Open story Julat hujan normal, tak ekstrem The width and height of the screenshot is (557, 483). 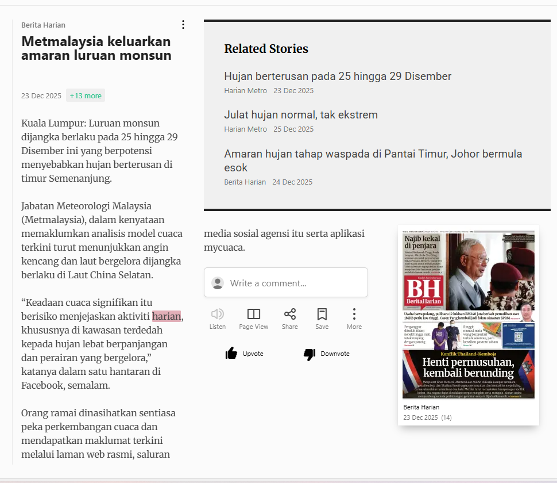pyautogui.click(x=301, y=115)
